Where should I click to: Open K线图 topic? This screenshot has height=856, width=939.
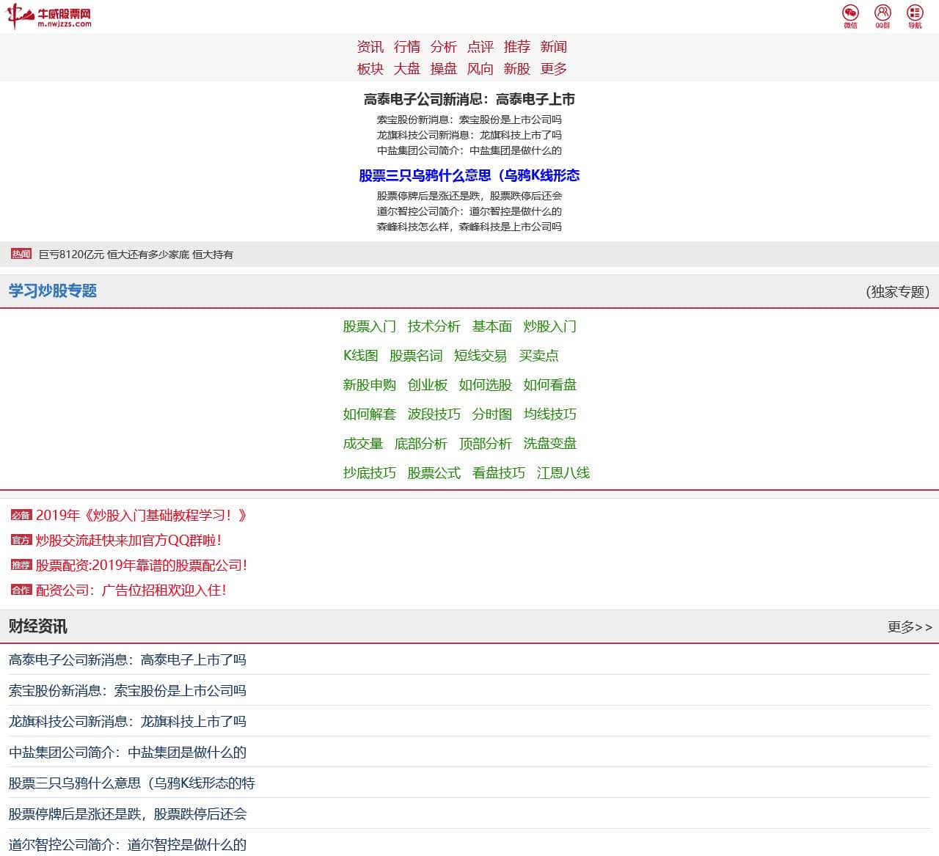pos(361,356)
